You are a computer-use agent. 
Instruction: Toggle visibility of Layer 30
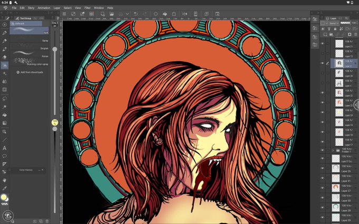(x=323, y=198)
